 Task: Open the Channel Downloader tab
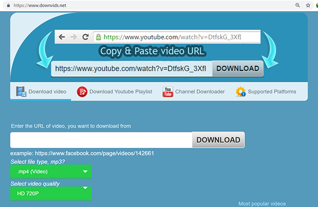tap(200, 92)
